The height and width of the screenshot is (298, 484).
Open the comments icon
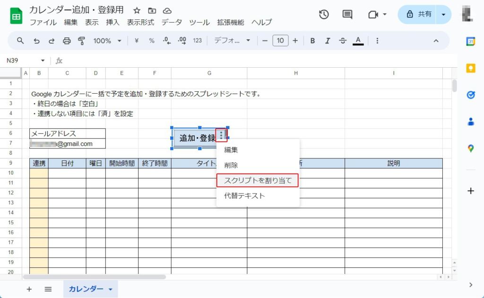347,14
